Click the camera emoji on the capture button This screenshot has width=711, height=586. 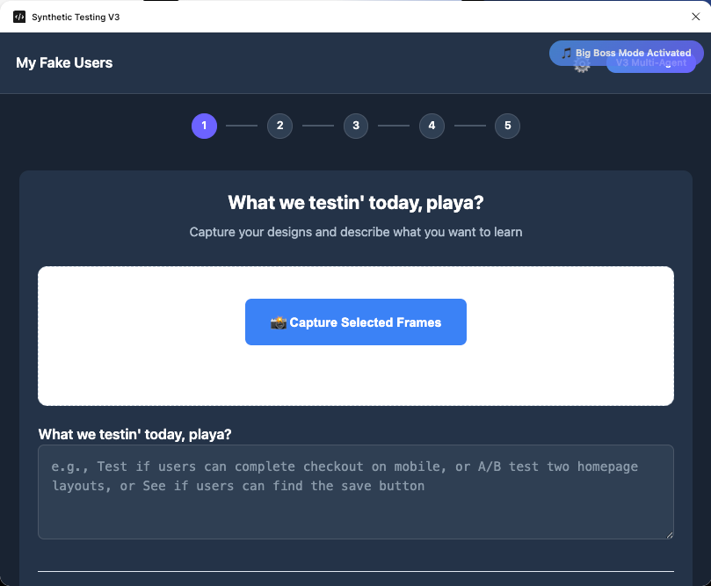point(278,322)
